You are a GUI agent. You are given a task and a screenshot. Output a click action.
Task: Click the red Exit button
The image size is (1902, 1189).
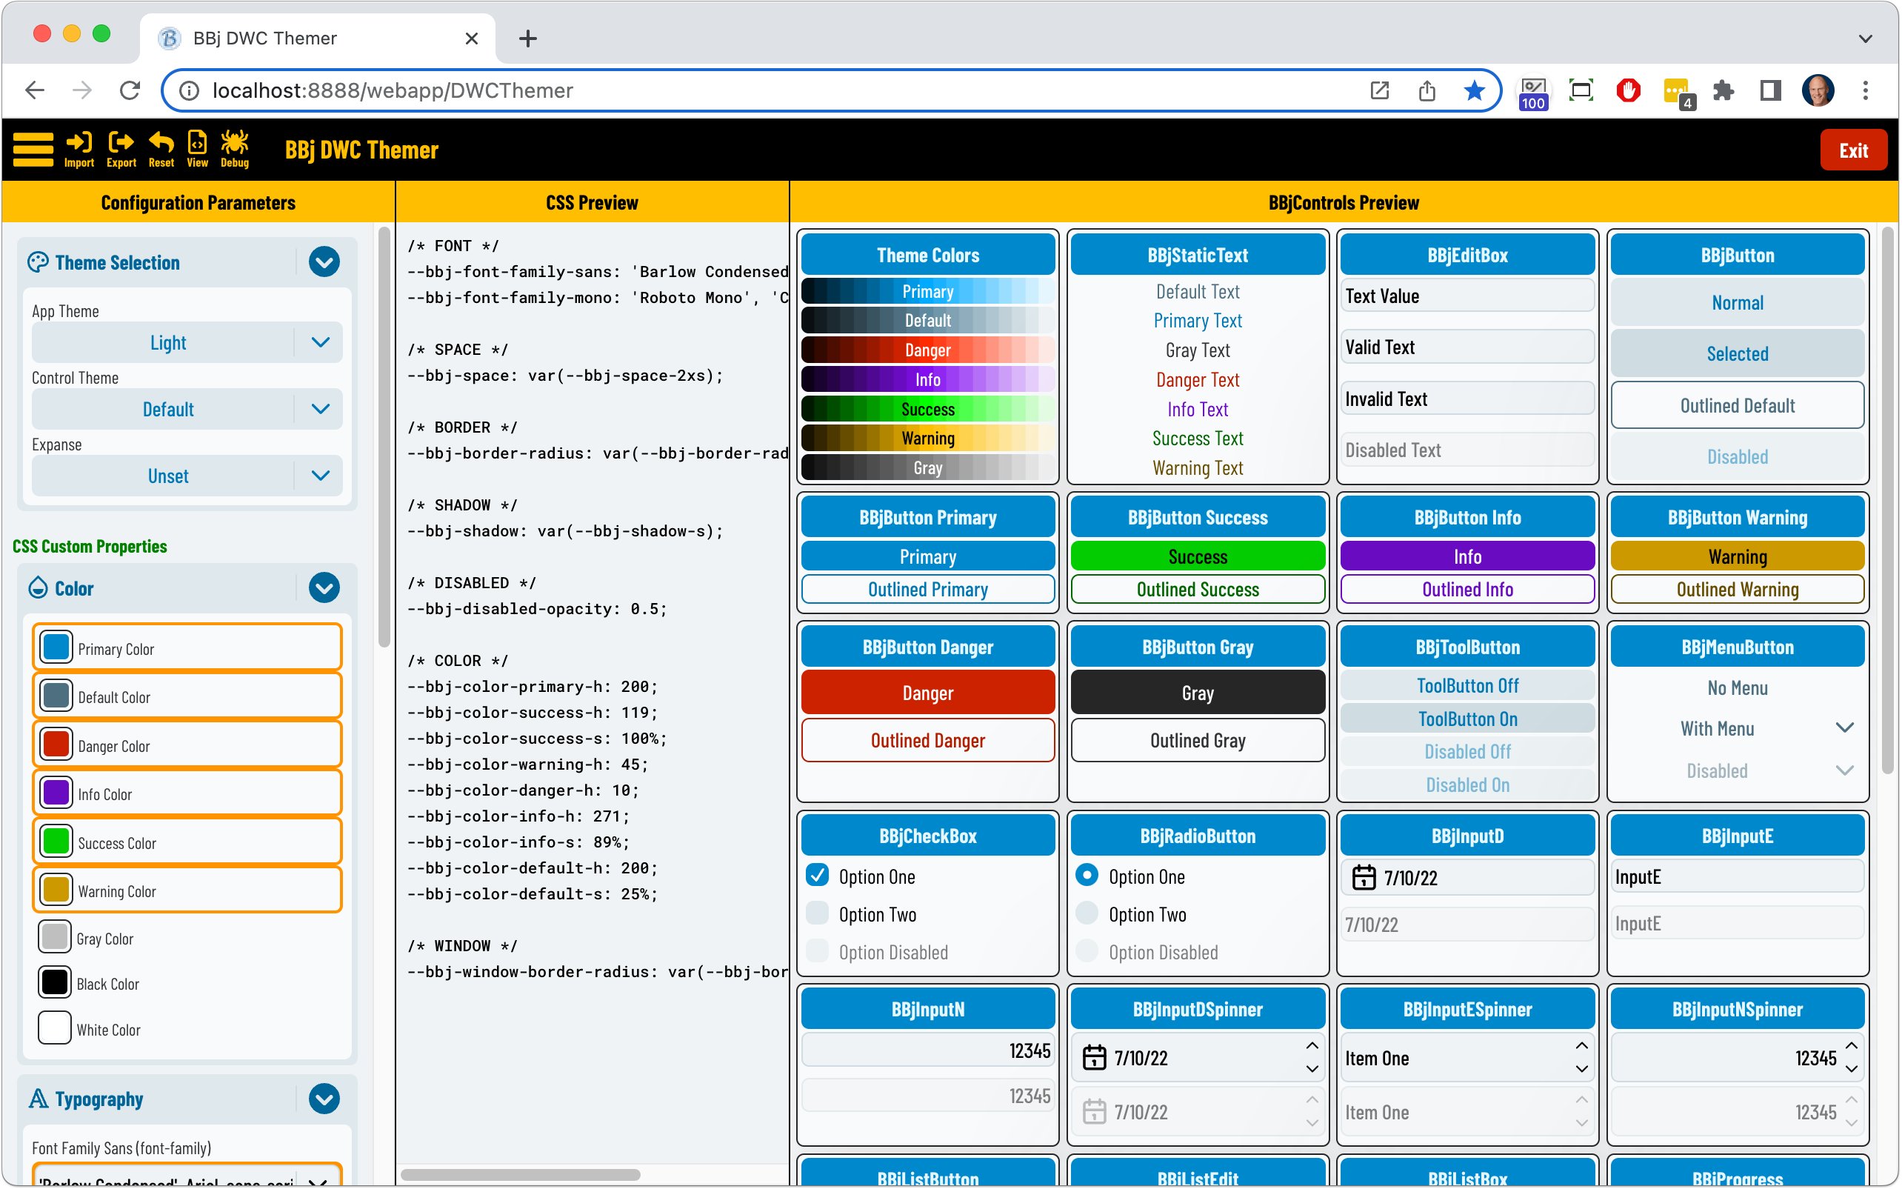1852,150
